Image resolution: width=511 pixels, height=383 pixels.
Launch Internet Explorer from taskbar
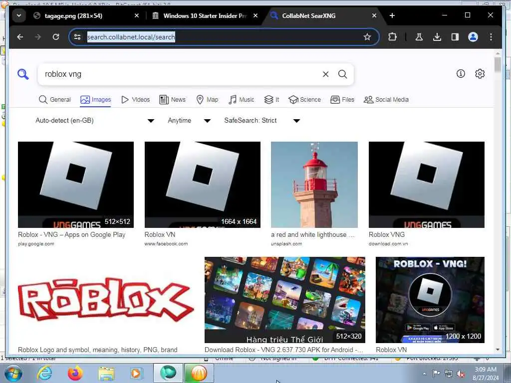(x=44, y=373)
